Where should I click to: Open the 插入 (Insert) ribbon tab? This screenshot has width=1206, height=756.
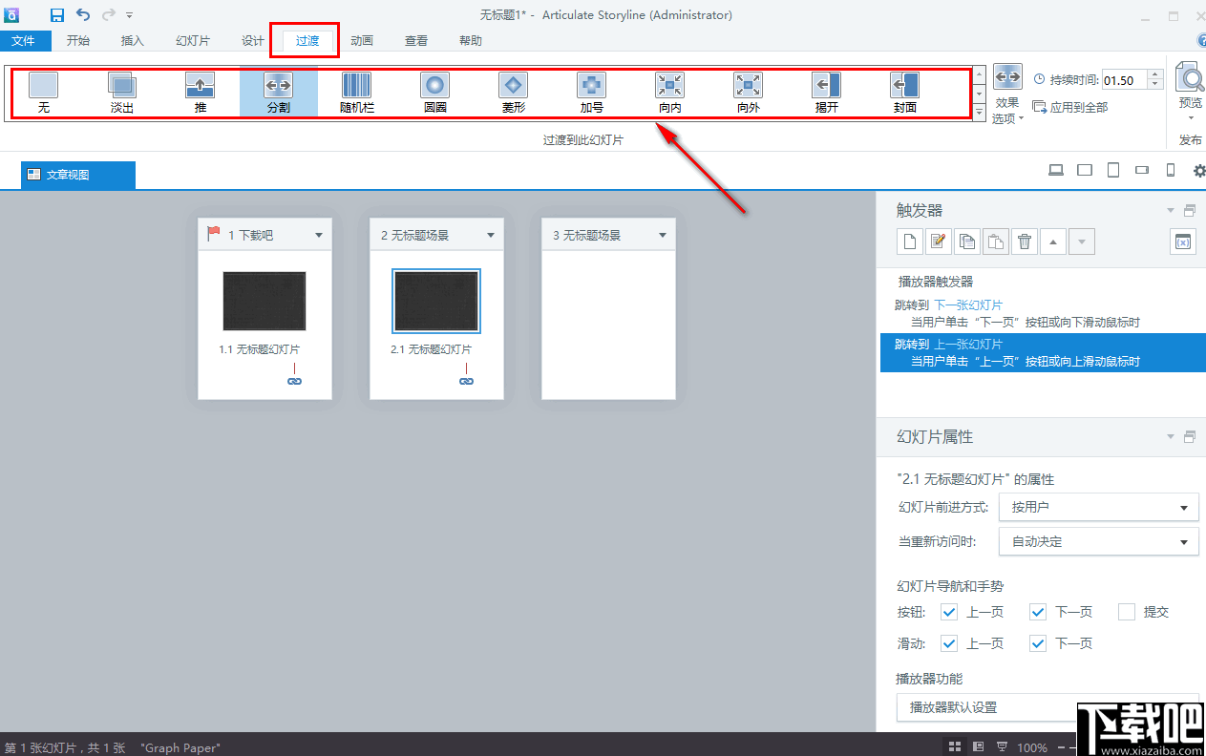(x=132, y=40)
